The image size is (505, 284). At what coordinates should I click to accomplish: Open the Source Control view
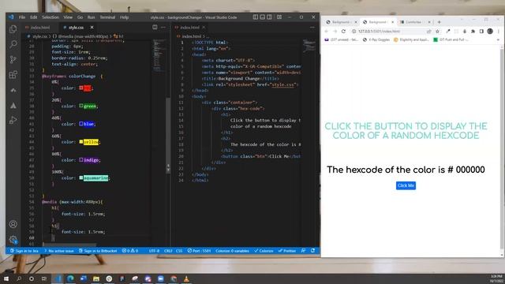tap(13, 59)
